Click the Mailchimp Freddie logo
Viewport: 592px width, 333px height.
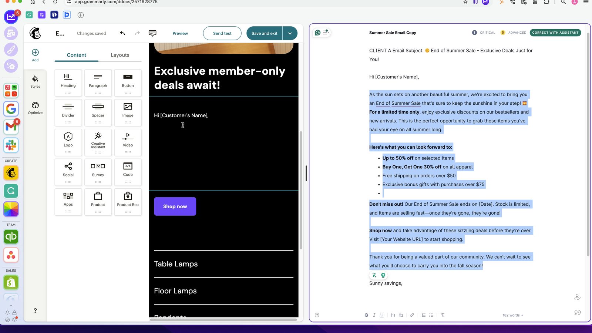coord(35,33)
